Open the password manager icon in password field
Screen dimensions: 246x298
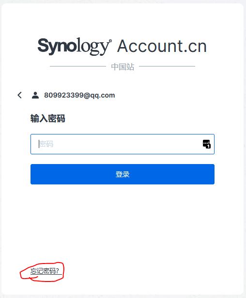point(207,144)
